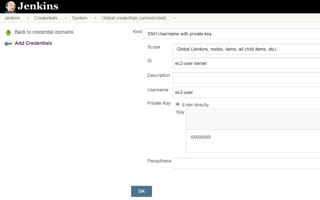The width and height of the screenshot is (320, 200).
Task: Click the Jenkins title text in header
Action: 38,6
